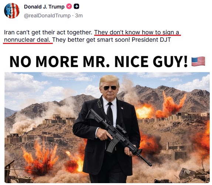Click the flag lapel pin on the suit
212x185 pixels.
tap(122, 108)
